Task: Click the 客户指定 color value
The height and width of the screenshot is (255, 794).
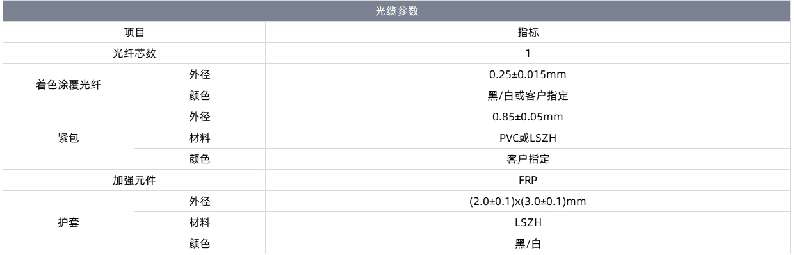Action: click(528, 159)
